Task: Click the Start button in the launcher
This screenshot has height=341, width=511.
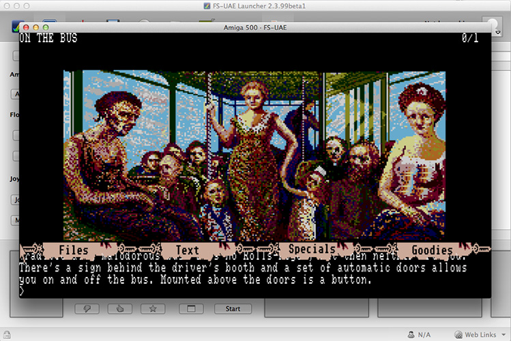Action: coord(232,309)
